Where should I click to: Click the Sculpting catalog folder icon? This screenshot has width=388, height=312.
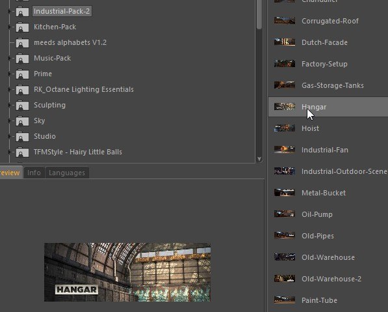(22, 105)
